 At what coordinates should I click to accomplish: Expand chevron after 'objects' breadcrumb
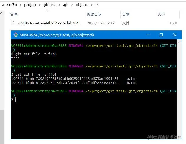(x=92, y=5)
